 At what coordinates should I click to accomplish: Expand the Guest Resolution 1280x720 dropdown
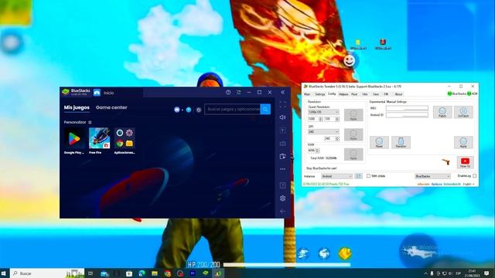323,112
